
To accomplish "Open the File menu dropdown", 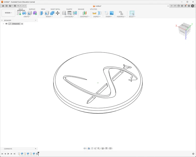I will point(11,6).
